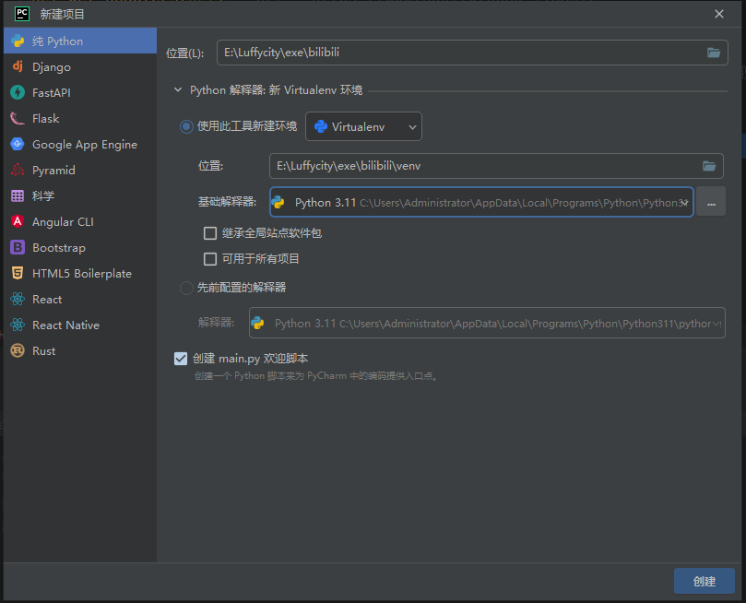Select Pyramid in project type list

point(80,170)
